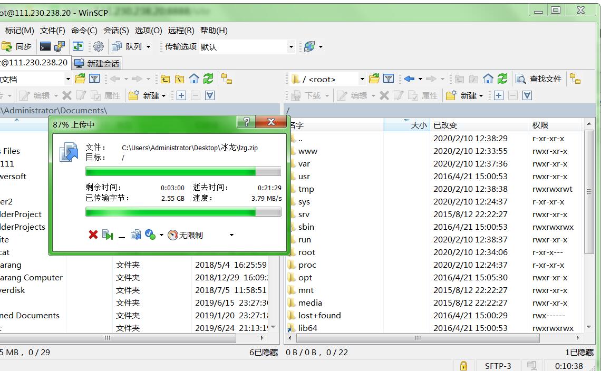Expand the remote path / <root> dropdown
Viewport: 601px width, 371px height.
362,79
